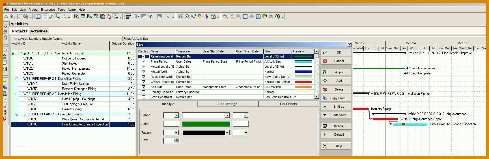Image resolution: width=489 pixels, height=159 pixels.
Task: Open the Enterprise menu
Action: [48, 10]
